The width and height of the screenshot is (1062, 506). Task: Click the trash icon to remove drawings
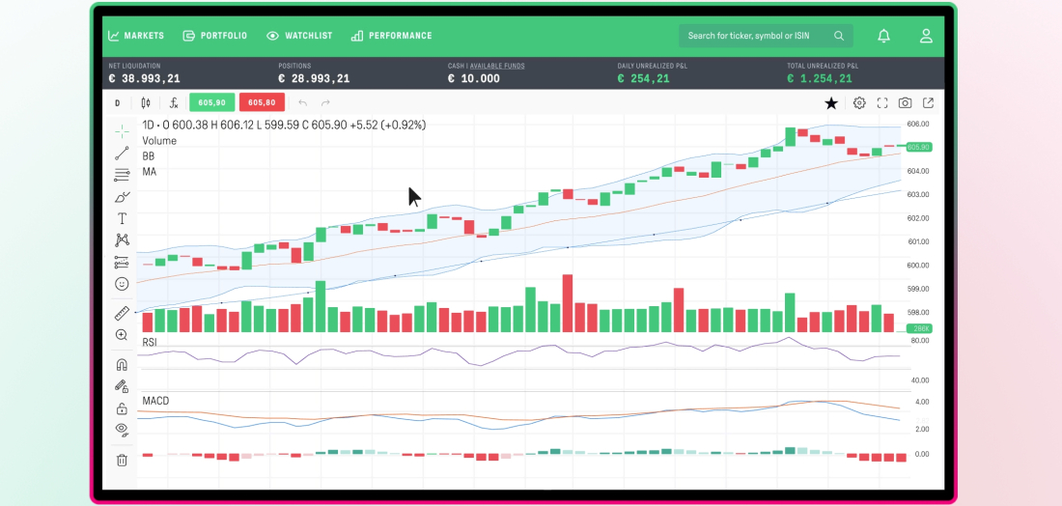(122, 460)
